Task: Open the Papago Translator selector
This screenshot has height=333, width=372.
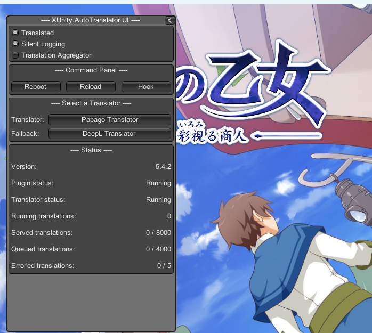Action: tap(110, 119)
